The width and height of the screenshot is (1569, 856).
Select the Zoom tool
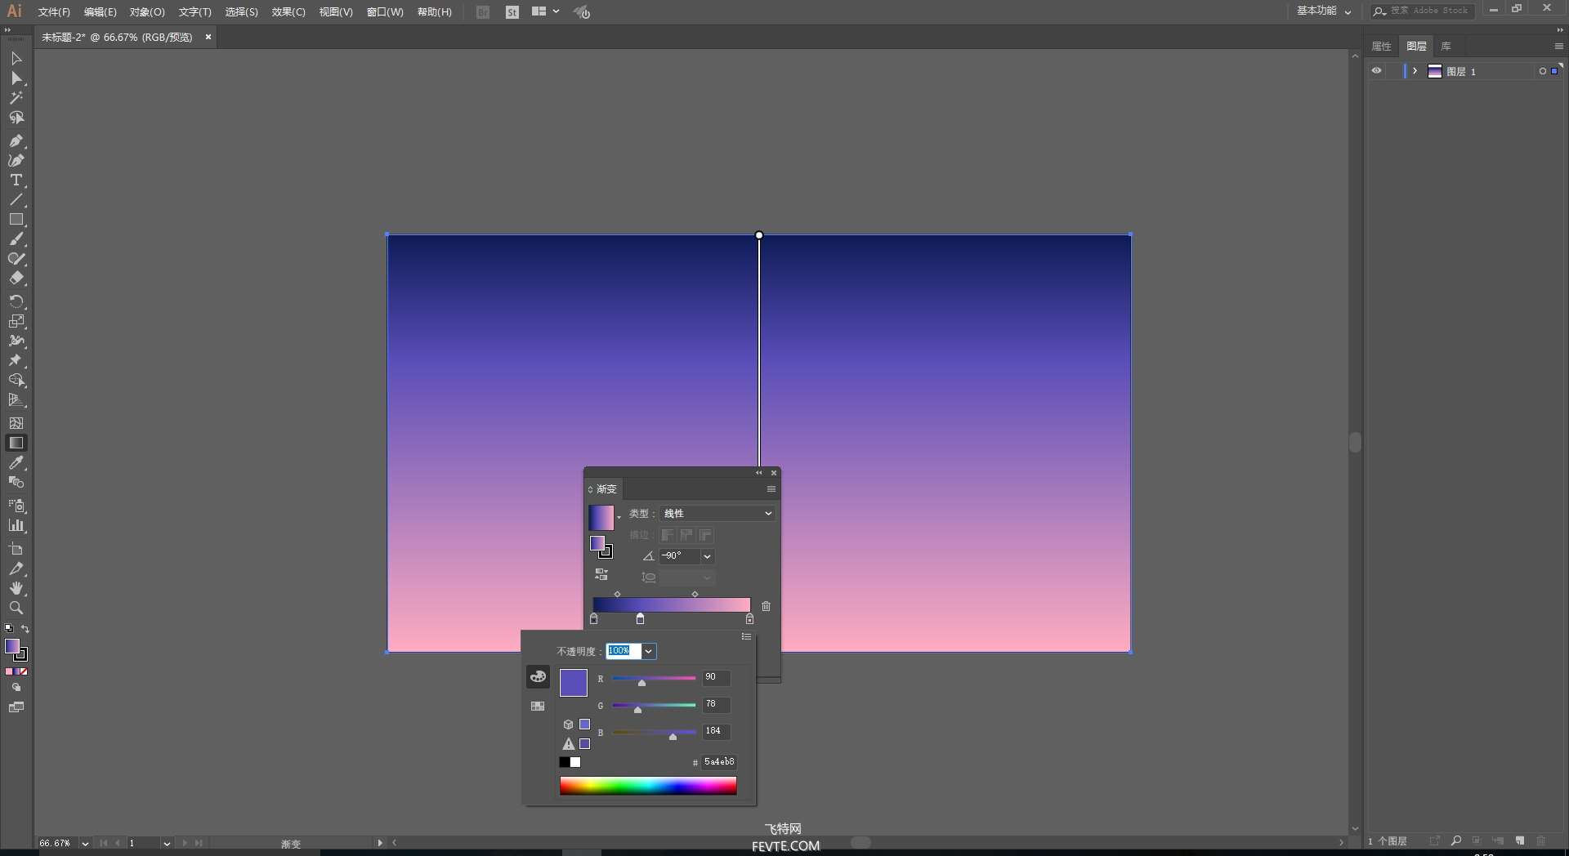pos(16,608)
